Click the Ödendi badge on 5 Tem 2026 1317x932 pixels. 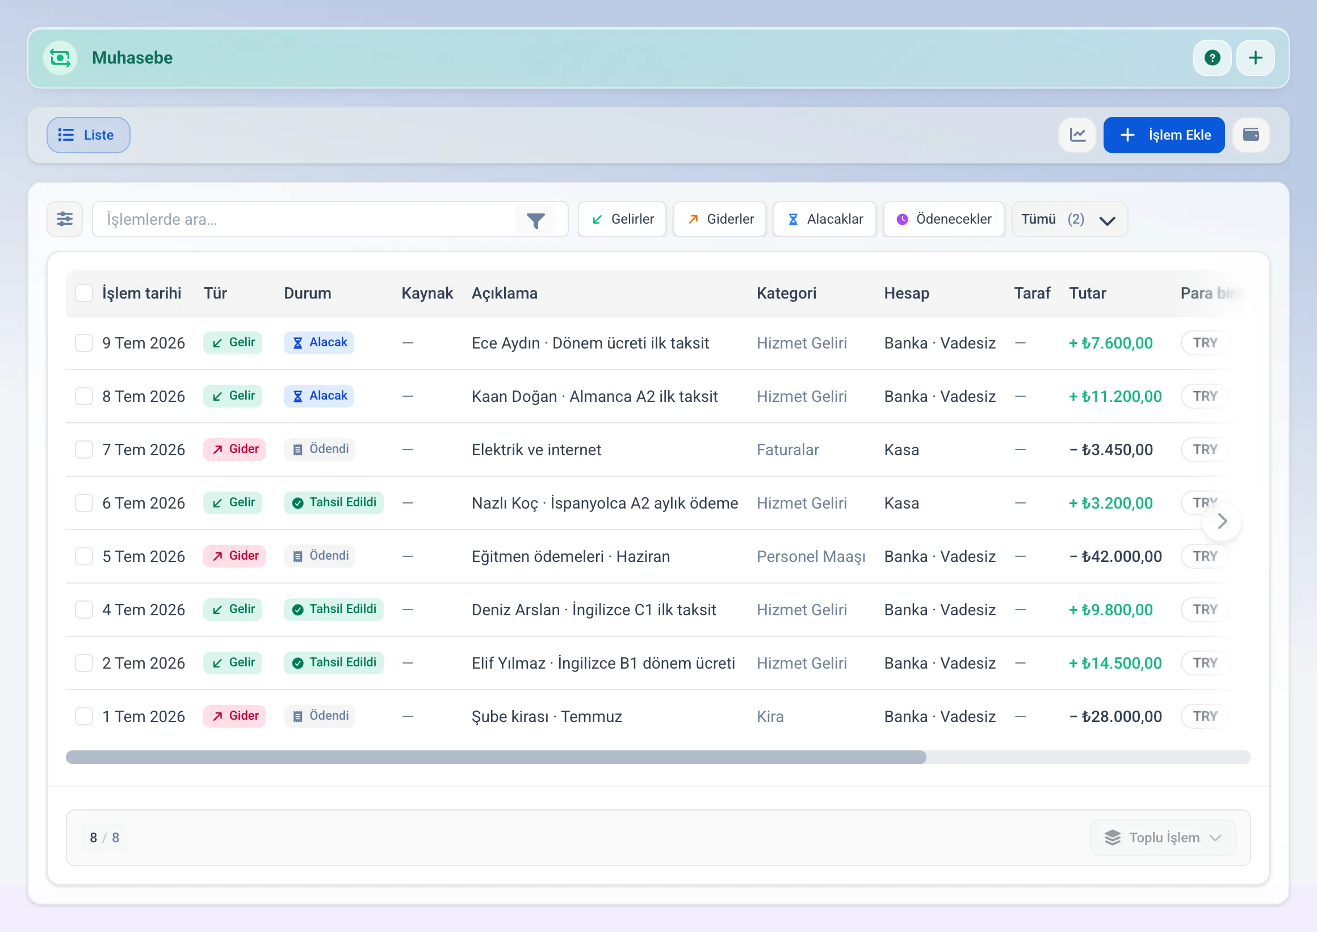coord(320,556)
